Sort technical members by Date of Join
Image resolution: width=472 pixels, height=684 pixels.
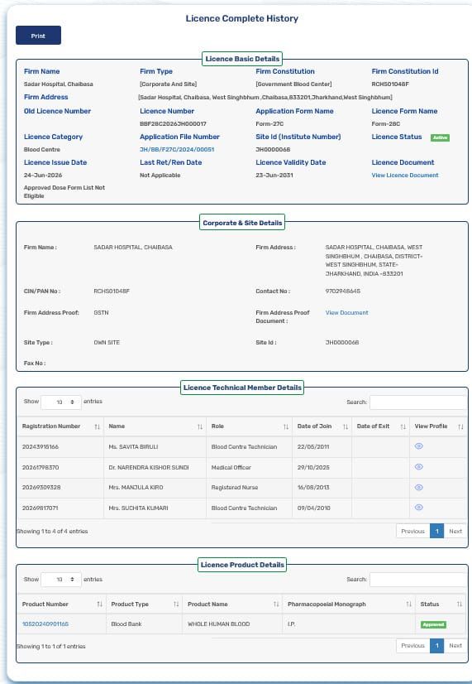(346, 426)
